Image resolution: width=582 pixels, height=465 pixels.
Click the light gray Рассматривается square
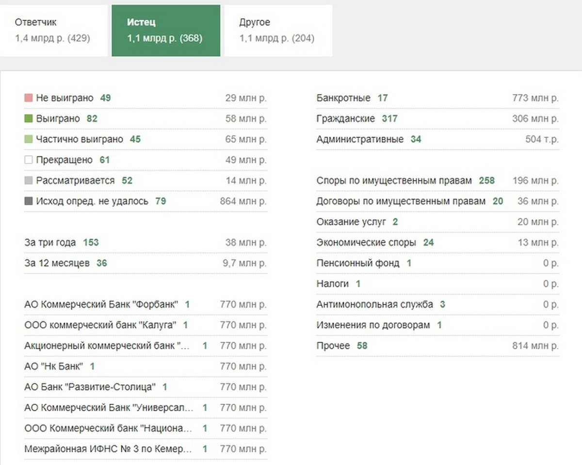(28, 181)
